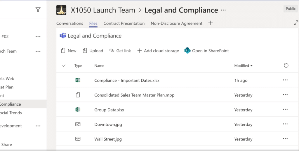Open more actions for Group Data.xlsx
The height and width of the screenshot is (151, 299).
click(285, 109)
